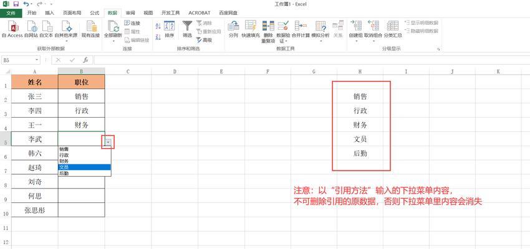Click cell containing 李武

tap(34, 139)
